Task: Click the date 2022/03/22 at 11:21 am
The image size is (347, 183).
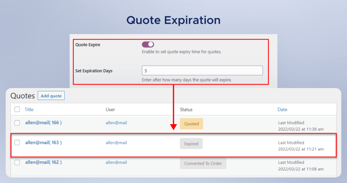Action: pyautogui.click(x=301, y=149)
